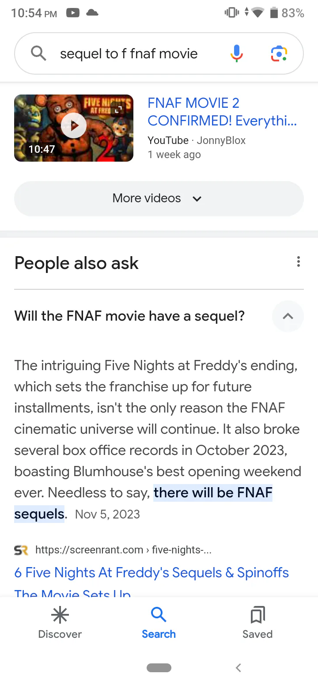Edit the "sequel to f fnaf movie" search query
The image size is (318, 689).
pyautogui.click(x=129, y=54)
